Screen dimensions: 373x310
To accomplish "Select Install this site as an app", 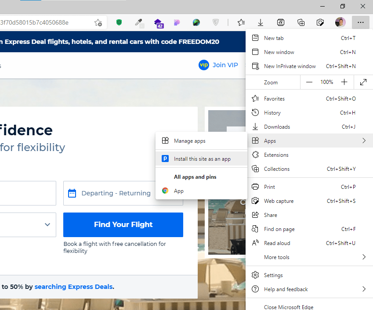I will 201,159.
